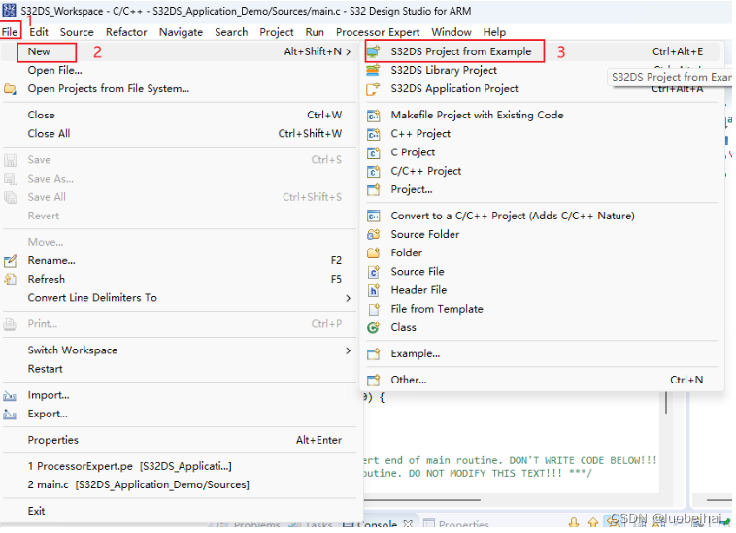Viewport: 736px width, 533px height.
Task: Expand the New submenu arrow
Action: click(x=349, y=51)
